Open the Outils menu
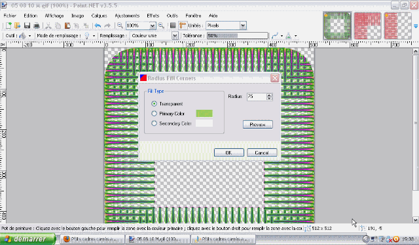The height and width of the screenshot is (245, 419). (172, 16)
